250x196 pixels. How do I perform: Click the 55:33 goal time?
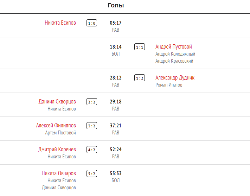click(115, 174)
